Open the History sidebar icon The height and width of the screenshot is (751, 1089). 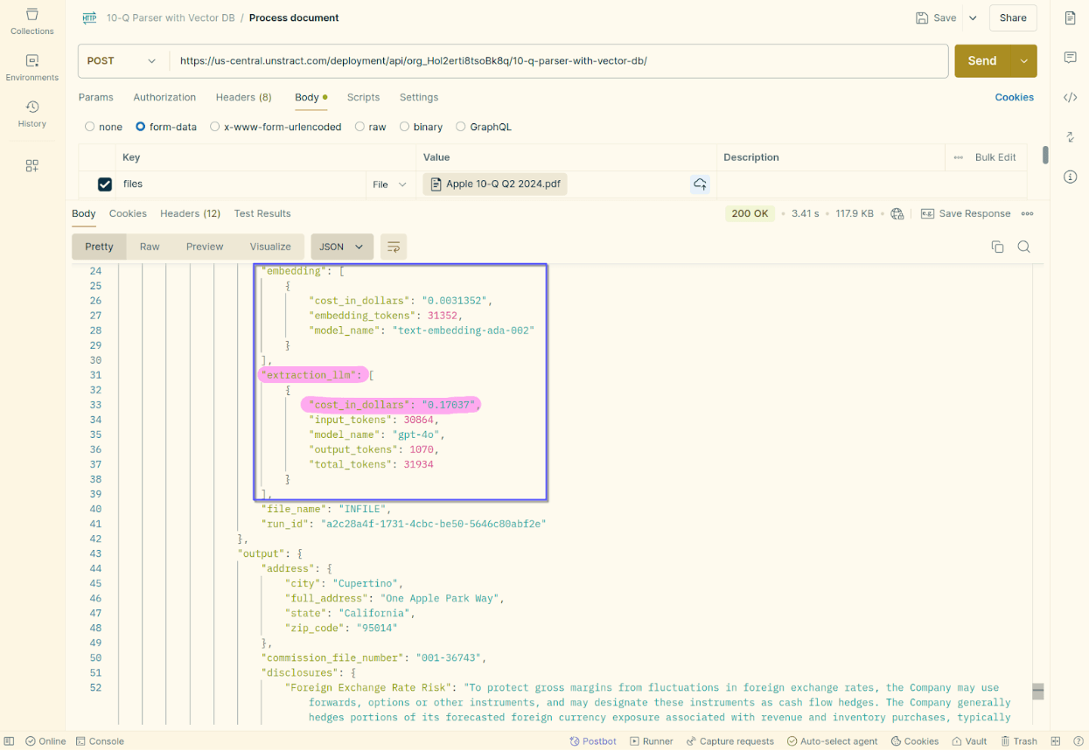(31, 114)
